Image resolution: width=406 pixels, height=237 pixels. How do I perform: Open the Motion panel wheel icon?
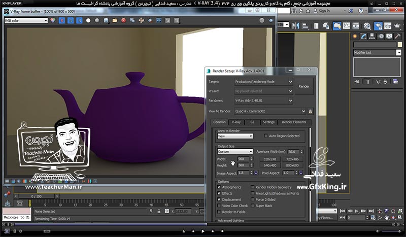click(381, 36)
